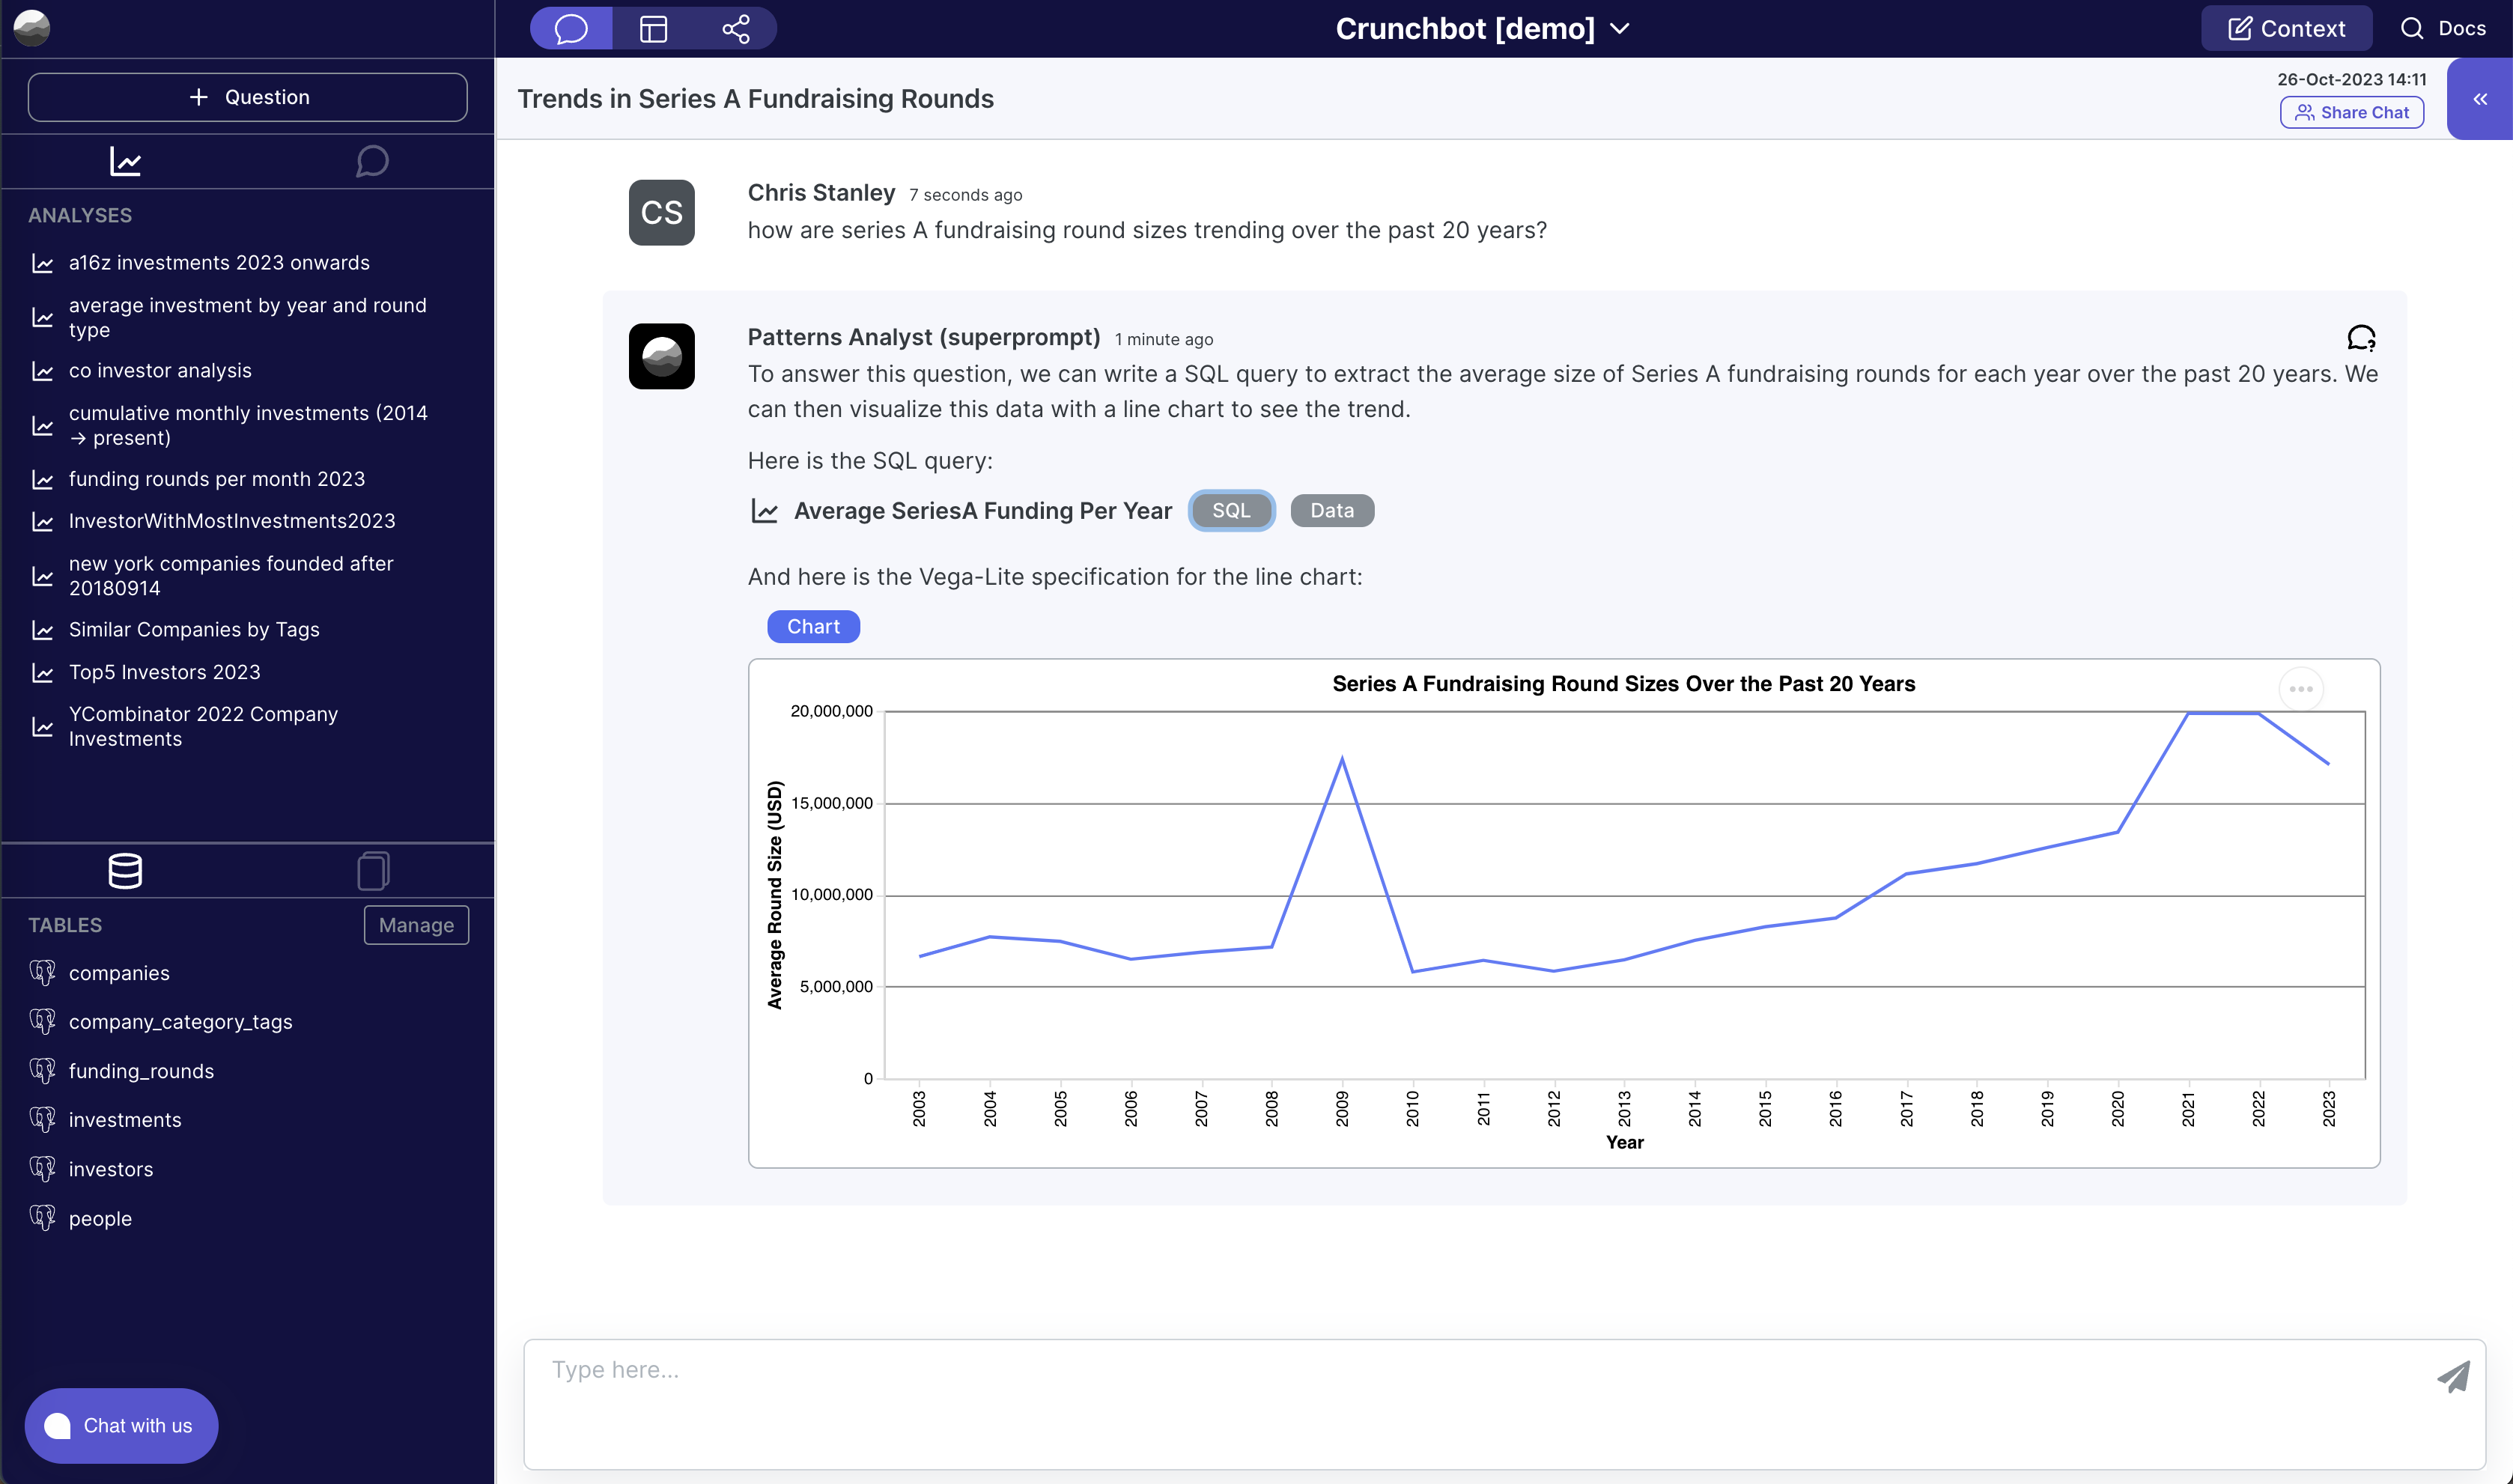
Task: Open a16z investments 2023 onwards analysis
Action: (219, 262)
